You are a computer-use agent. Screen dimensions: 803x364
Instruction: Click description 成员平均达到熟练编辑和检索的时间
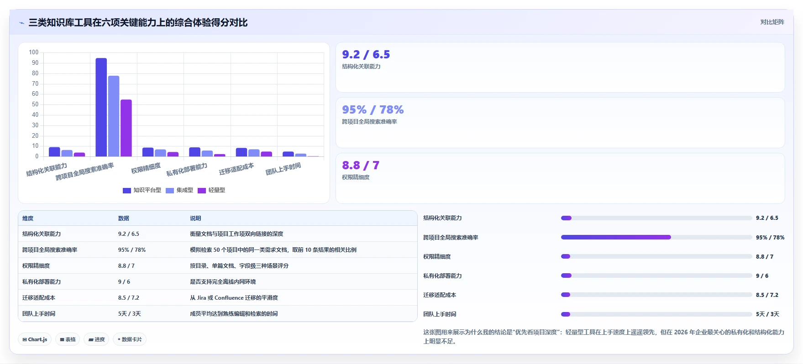[234, 314]
